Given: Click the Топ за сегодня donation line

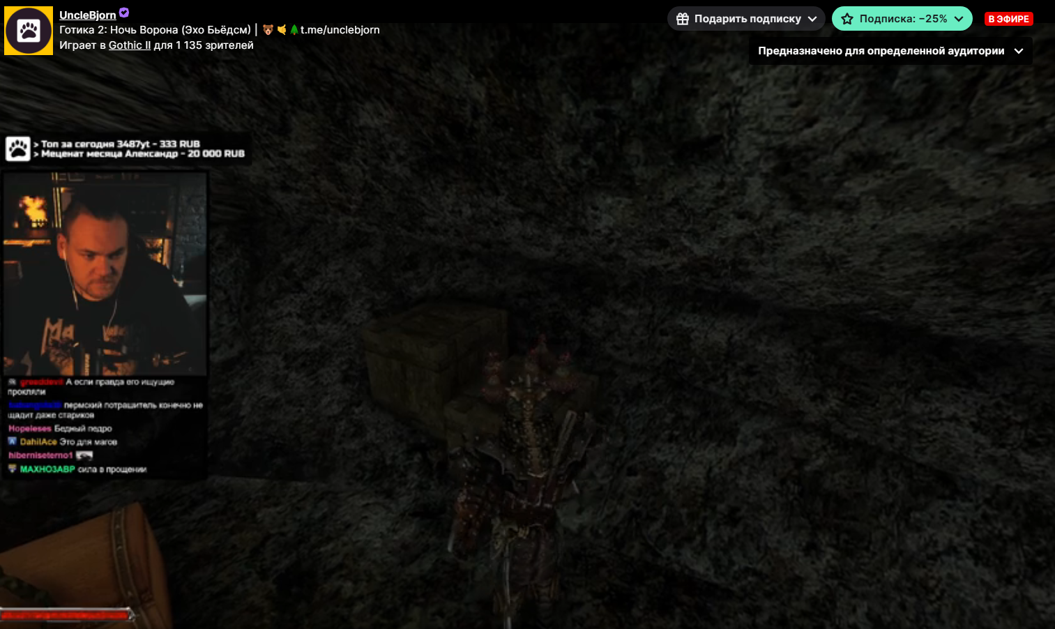Looking at the screenshot, I should coord(116,144).
